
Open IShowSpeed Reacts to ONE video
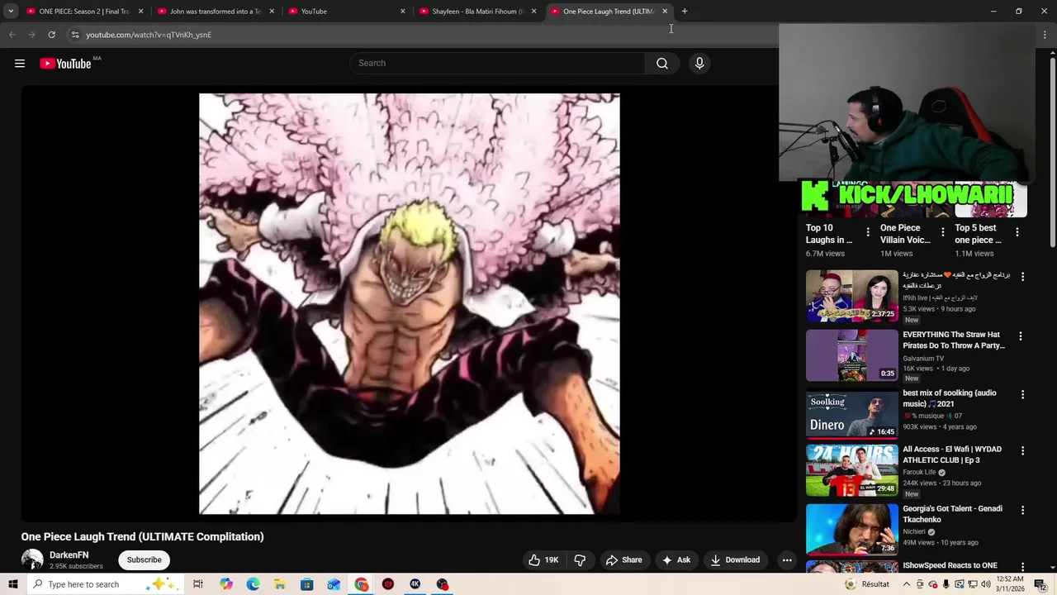tap(950, 566)
